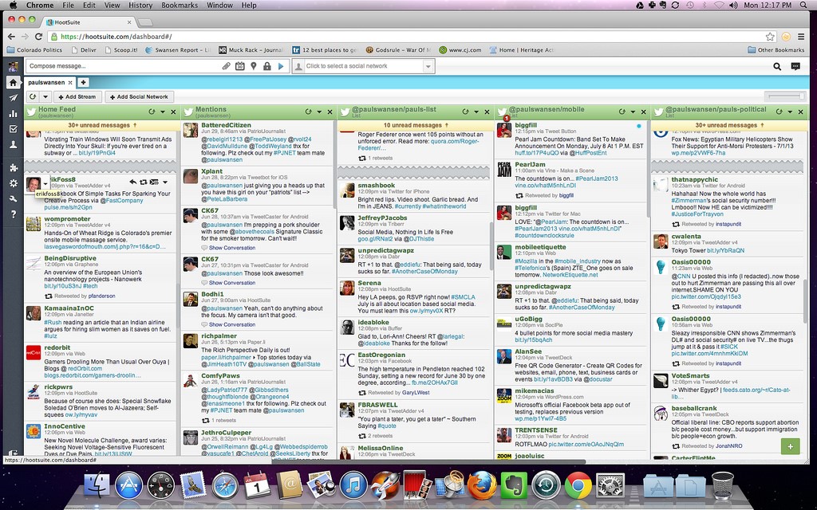Open Evernote from the Dock
This screenshot has width=817, height=510.
pos(514,485)
